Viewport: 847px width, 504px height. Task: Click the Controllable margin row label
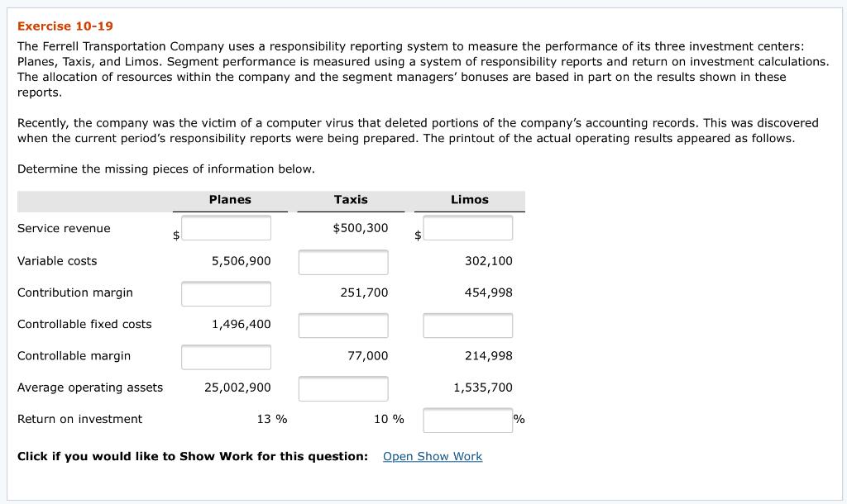click(74, 356)
